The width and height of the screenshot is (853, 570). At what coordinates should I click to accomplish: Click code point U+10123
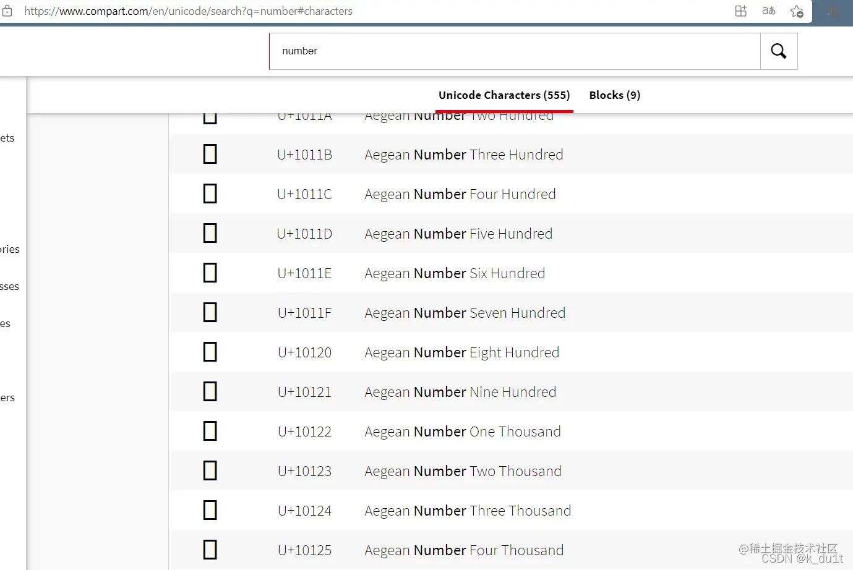click(x=304, y=471)
